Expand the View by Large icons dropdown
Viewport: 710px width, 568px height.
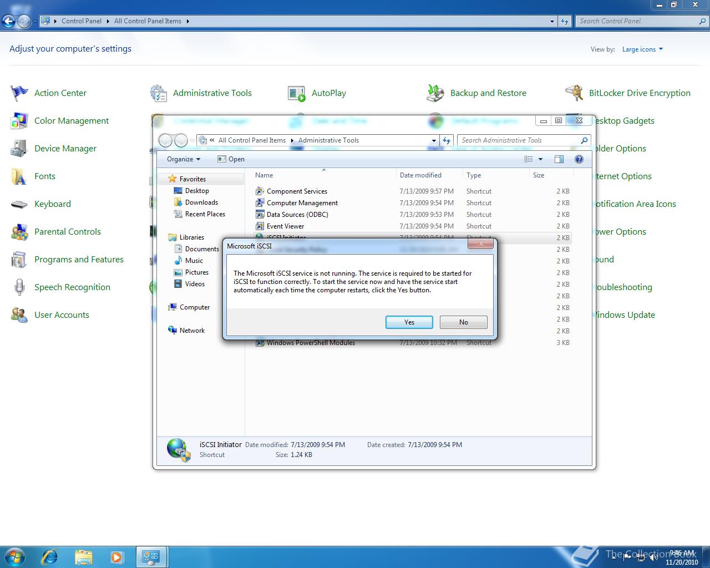pyautogui.click(x=642, y=49)
